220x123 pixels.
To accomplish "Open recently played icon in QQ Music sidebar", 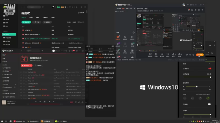I will [4, 41].
